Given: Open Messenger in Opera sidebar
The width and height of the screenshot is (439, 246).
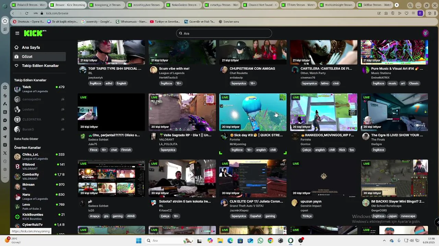Looking at the screenshot, I should click(5, 120).
